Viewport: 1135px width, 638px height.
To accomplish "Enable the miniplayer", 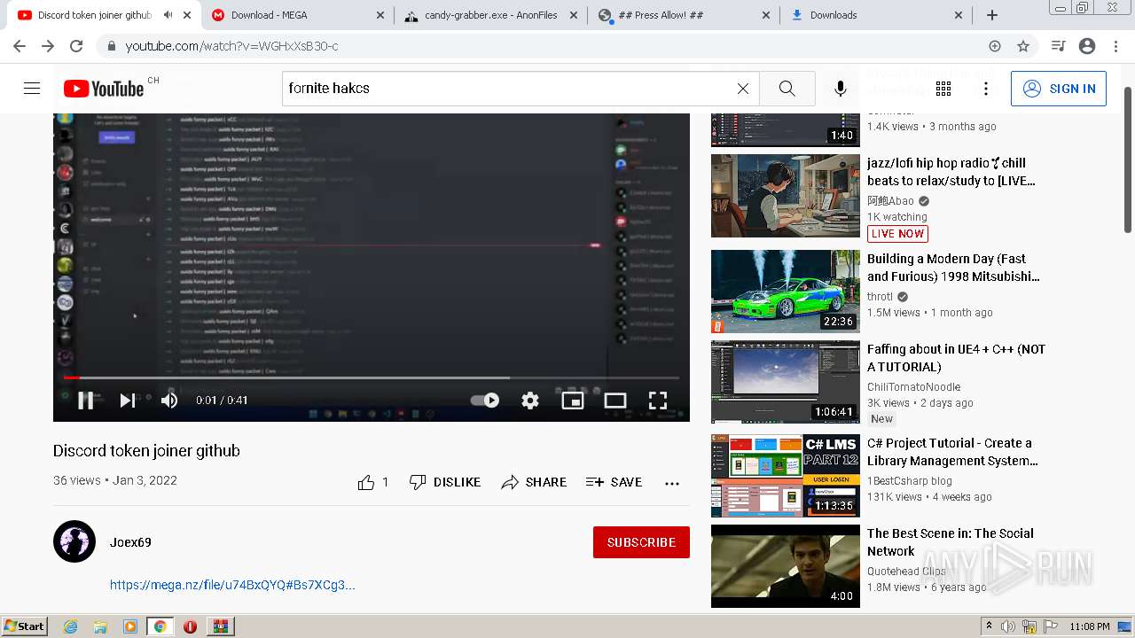I will (x=573, y=401).
